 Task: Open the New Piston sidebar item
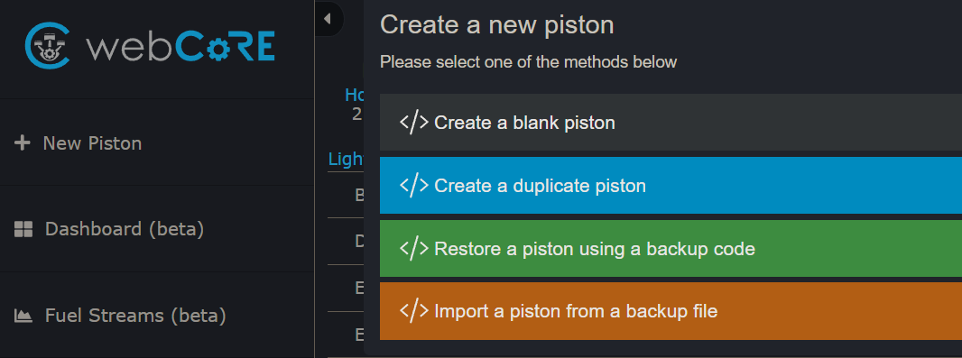pos(156,142)
